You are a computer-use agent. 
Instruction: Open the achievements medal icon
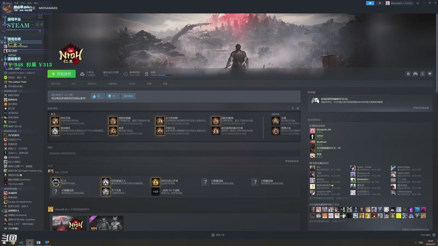tap(147, 74)
